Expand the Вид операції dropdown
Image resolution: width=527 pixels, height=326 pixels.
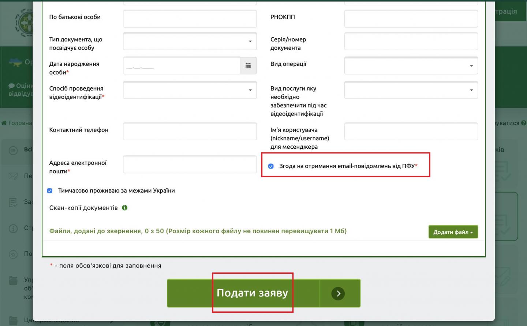[x=411, y=66]
